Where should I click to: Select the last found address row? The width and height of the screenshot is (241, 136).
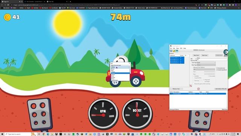click(x=177, y=63)
